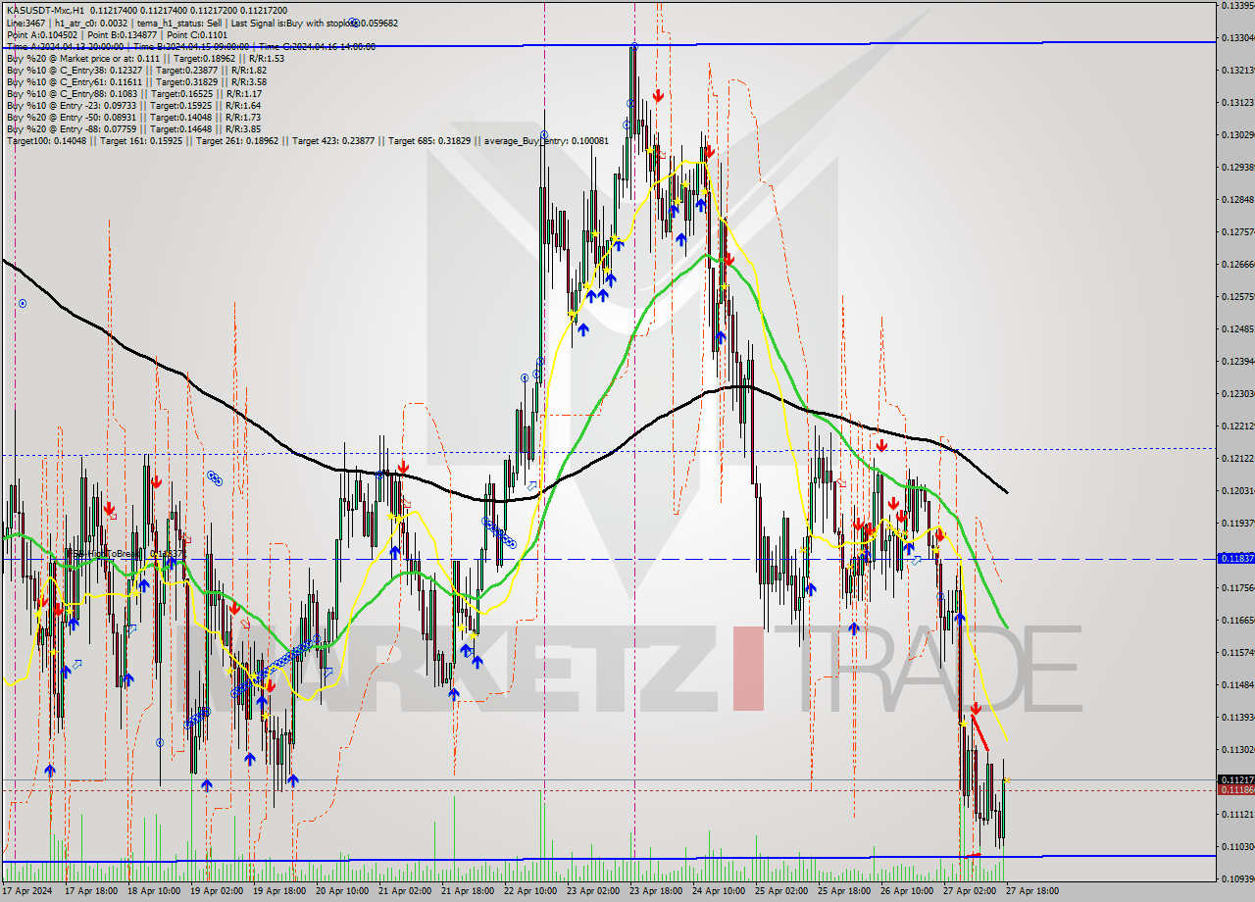Click price axis label 0.11121

tap(1237, 814)
